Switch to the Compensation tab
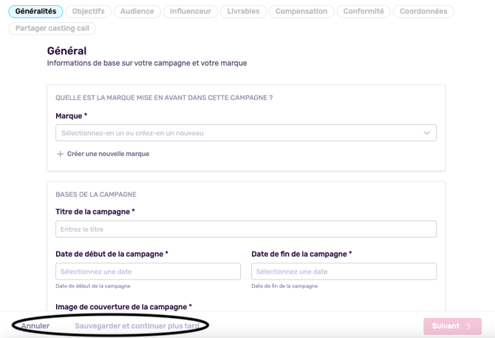This screenshot has width=495, height=338. click(301, 11)
